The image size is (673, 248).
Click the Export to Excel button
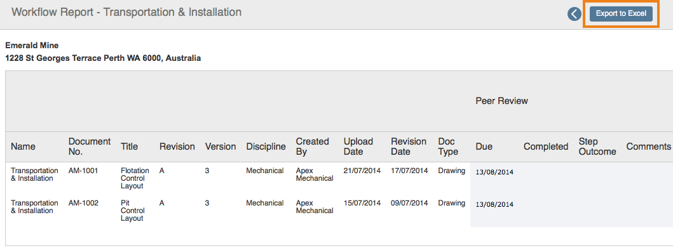pos(621,14)
